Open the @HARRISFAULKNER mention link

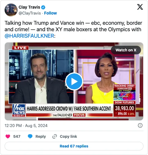click(x=29, y=36)
